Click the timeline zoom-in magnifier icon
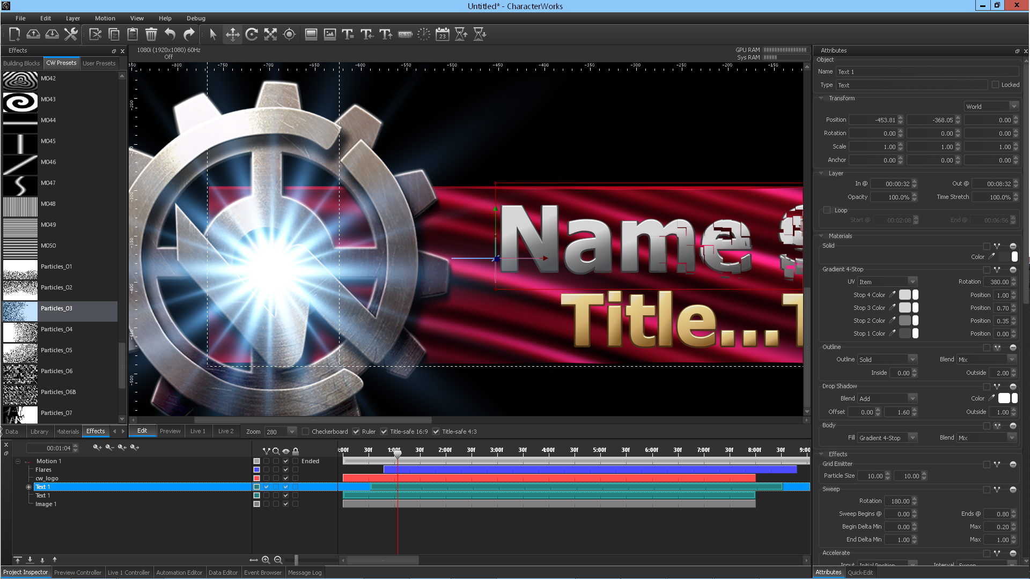Image resolution: width=1030 pixels, height=579 pixels. 266,560
